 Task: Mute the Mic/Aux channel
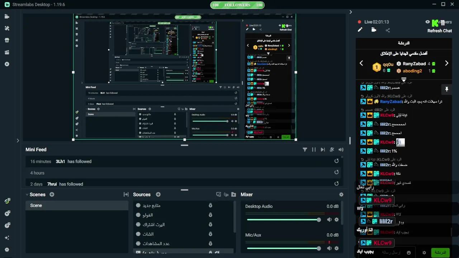pyautogui.click(x=329, y=248)
